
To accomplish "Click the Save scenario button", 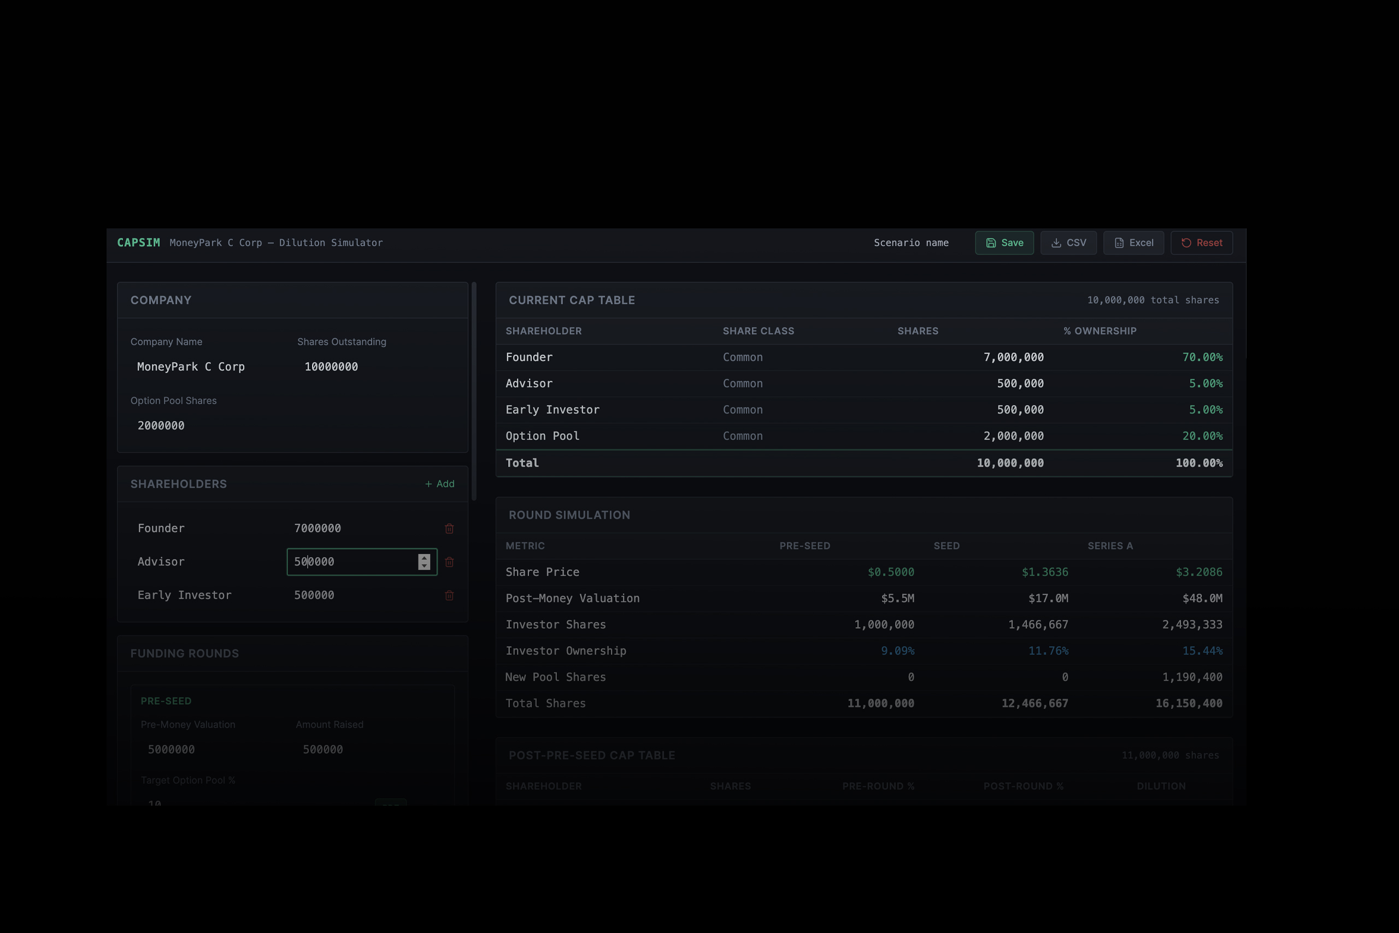I will 1004,243.
